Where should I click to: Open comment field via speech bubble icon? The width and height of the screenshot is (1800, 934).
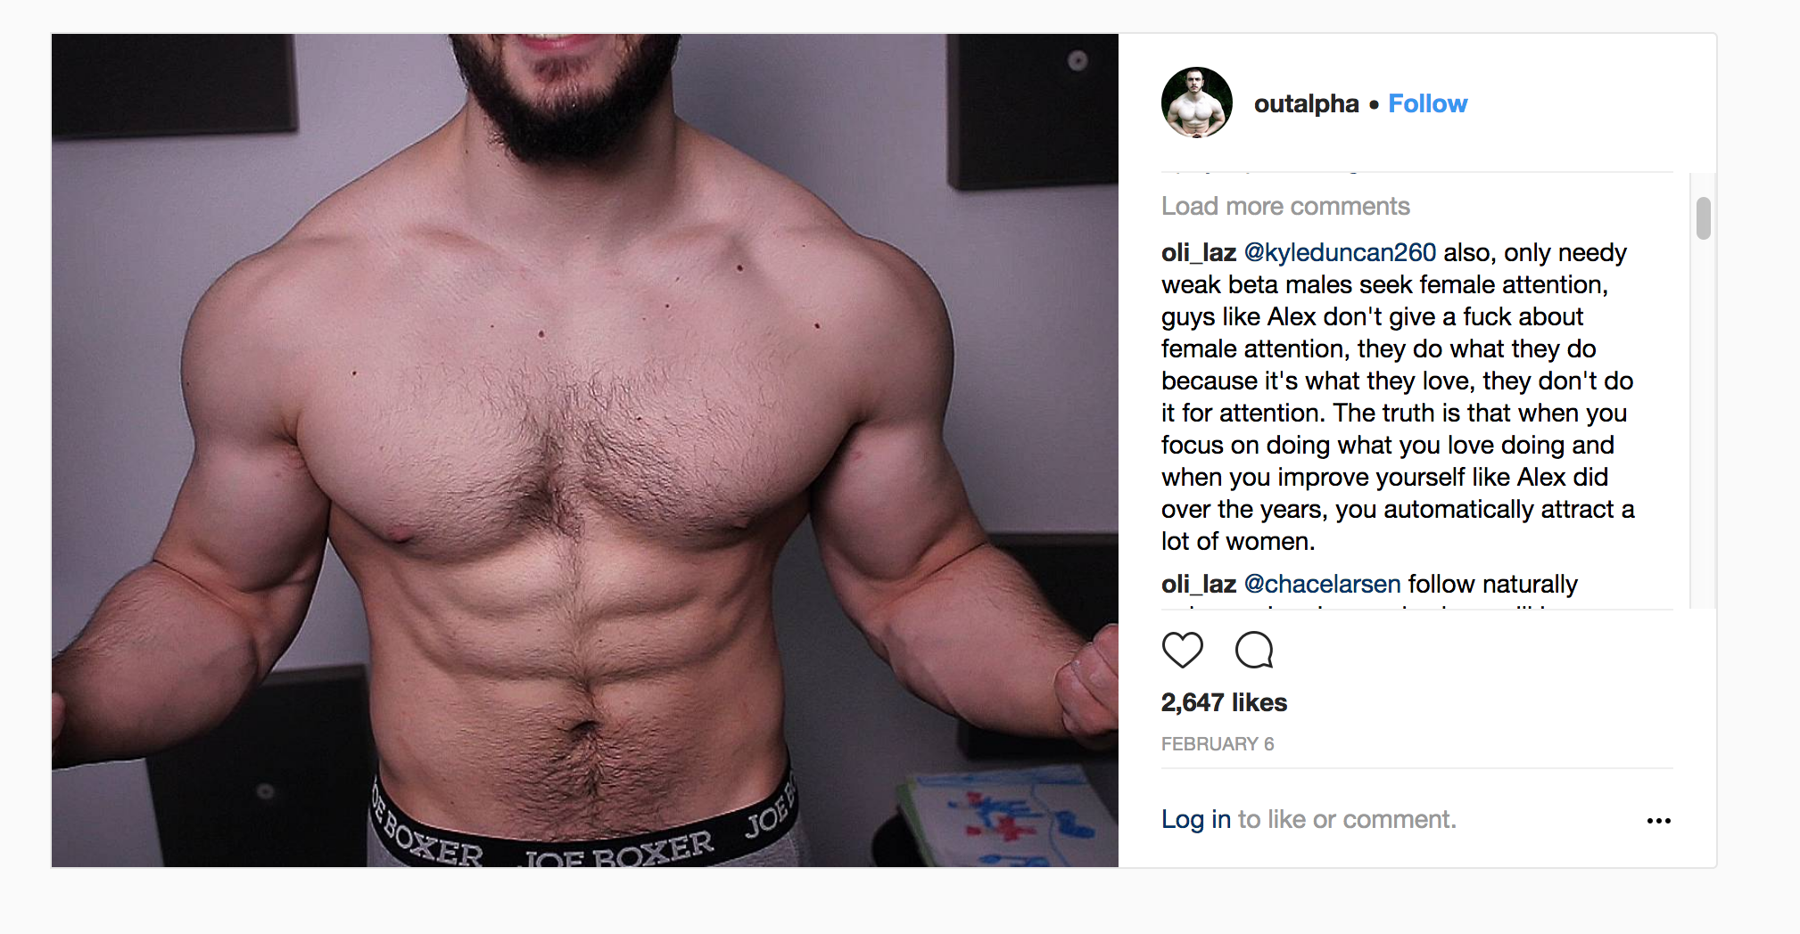point(1254,650)
